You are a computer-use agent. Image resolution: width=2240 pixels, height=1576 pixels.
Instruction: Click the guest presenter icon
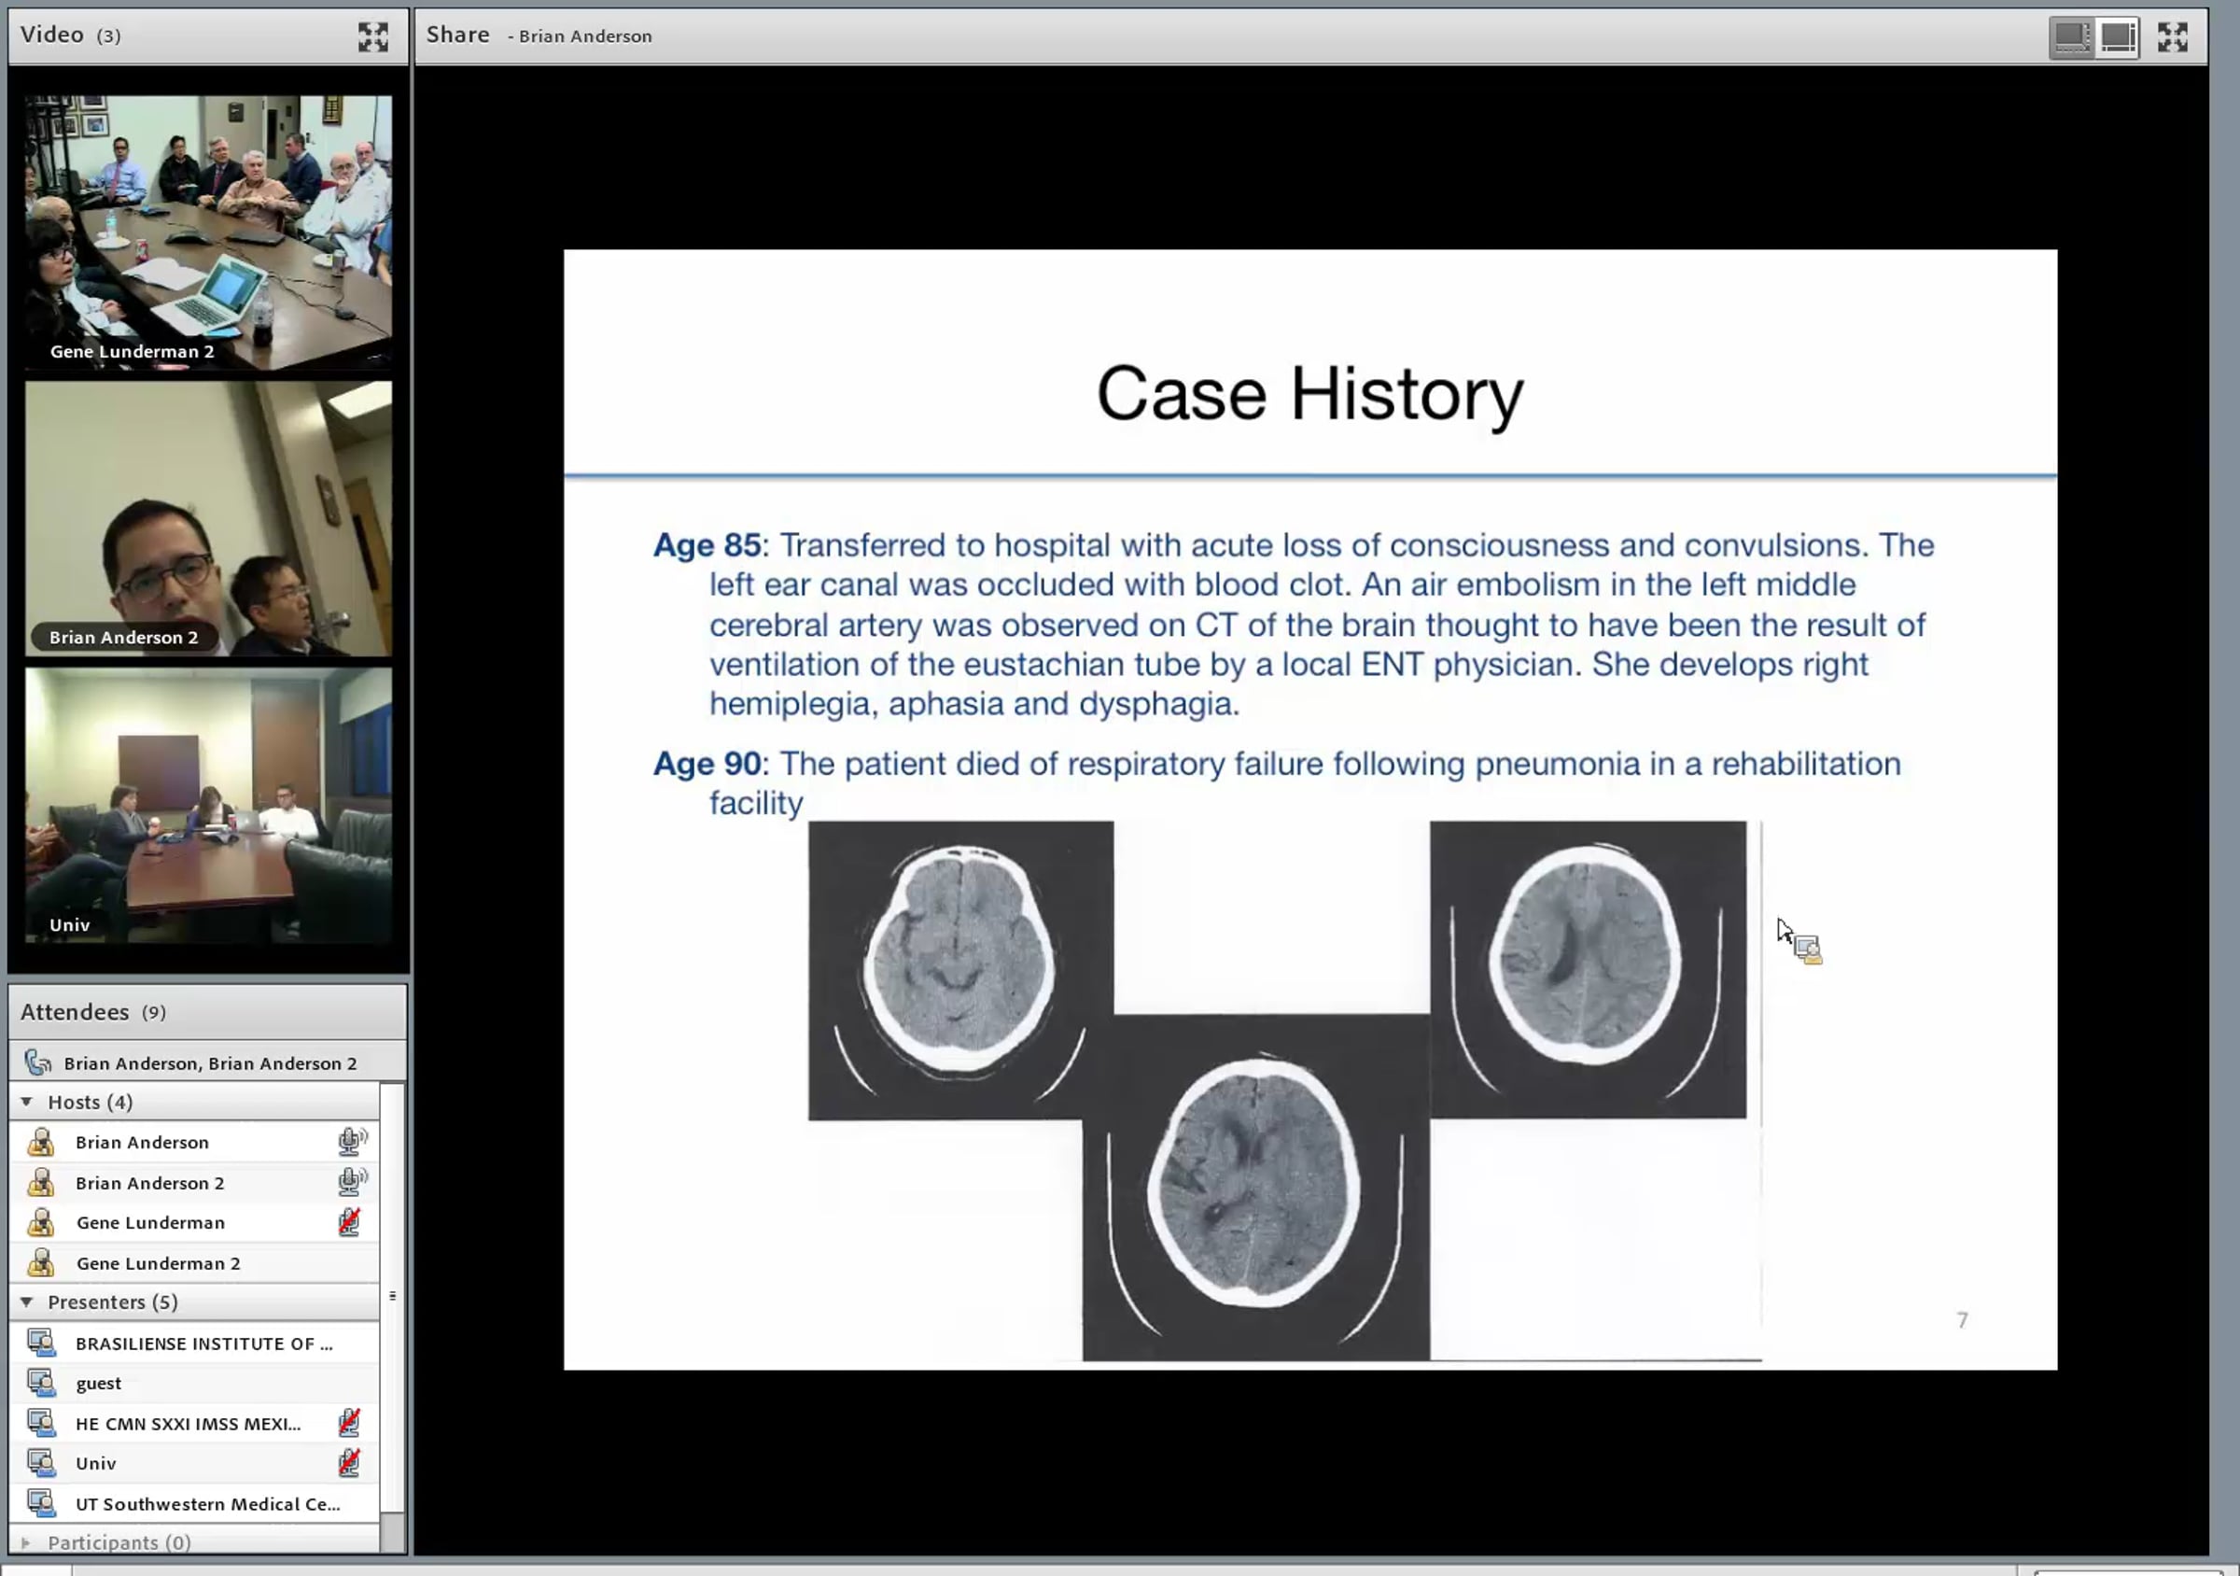point(41,1383)
